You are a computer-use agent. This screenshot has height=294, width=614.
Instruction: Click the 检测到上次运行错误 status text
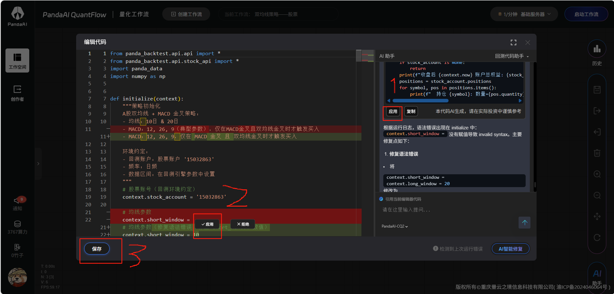461,249
